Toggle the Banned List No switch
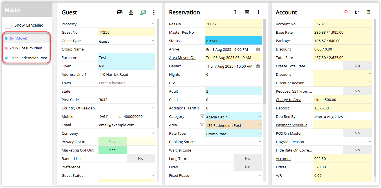 141,159
